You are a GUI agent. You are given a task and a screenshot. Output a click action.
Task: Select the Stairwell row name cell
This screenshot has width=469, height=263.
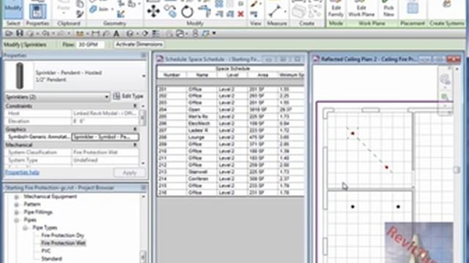click(x=202, y=172)
